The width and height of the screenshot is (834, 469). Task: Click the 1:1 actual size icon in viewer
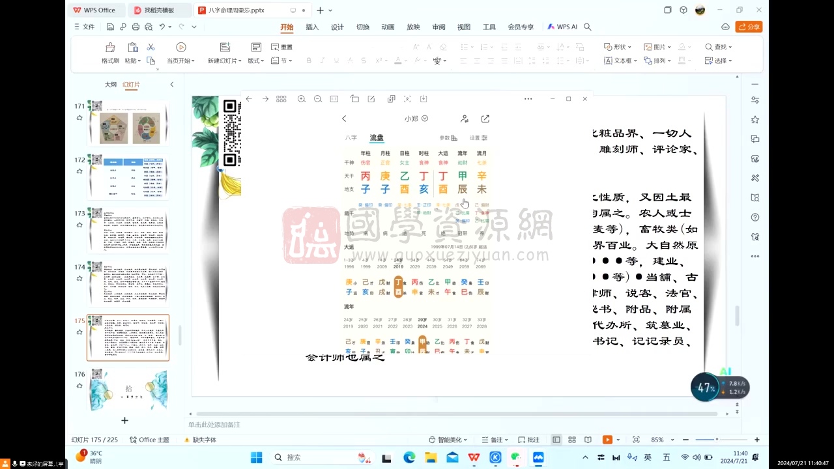(x=334, y=99)
